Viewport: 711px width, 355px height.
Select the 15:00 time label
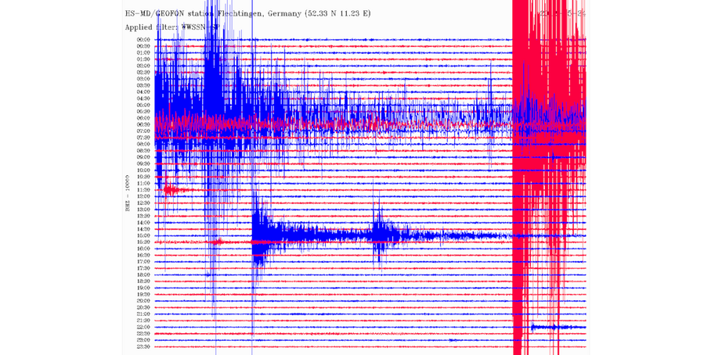(143, 235)
